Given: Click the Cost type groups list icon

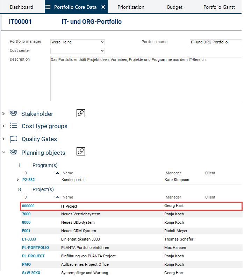Looking at the screenshot, I should point(14,126).
